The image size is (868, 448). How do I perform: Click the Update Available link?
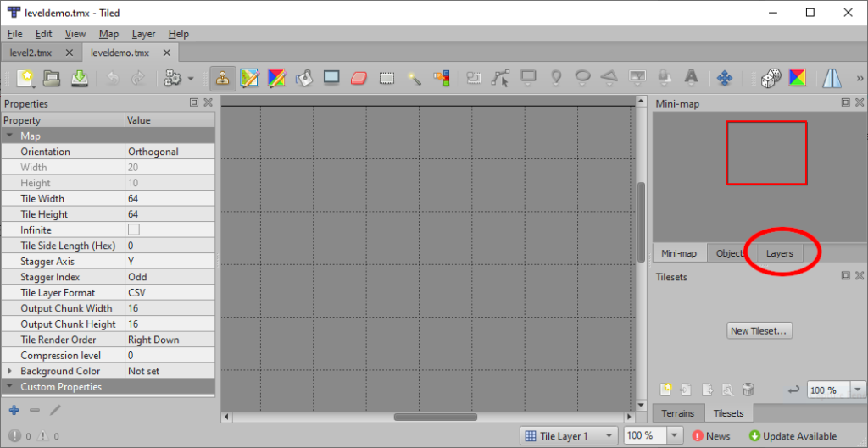pos(793,436)
